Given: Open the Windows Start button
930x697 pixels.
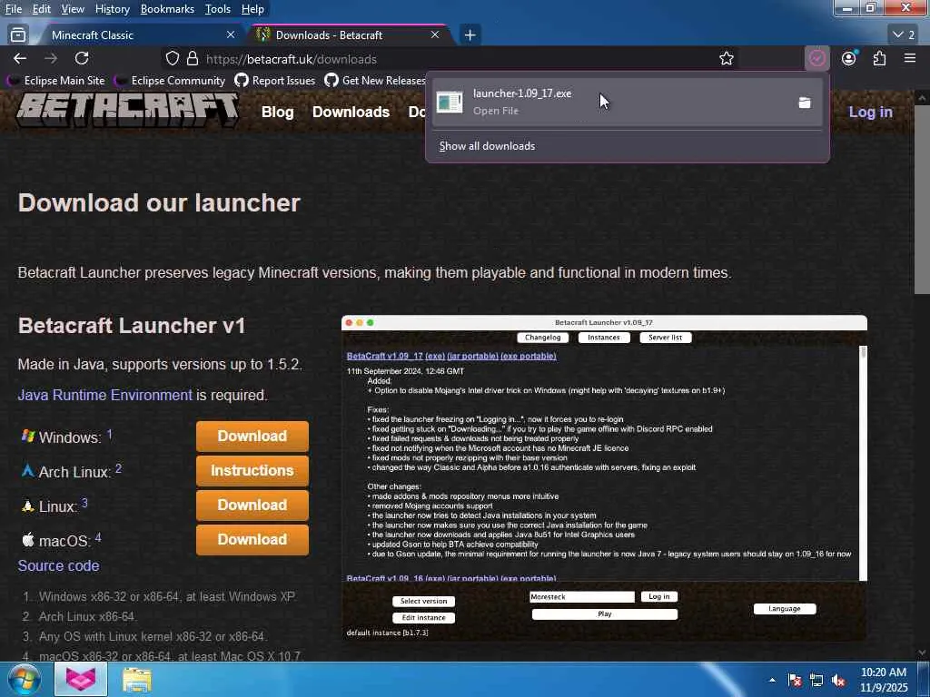Looking at the screenshot, I should click(25, 679).
